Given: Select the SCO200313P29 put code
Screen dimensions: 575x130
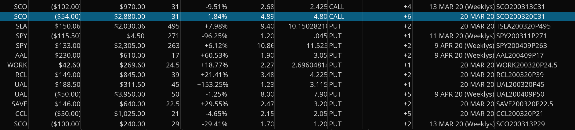Looking at the screenshot, I should tap(520, 124).
